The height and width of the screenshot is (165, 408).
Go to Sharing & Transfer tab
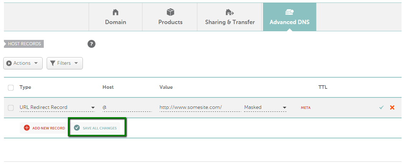click(x=230, y=17)
